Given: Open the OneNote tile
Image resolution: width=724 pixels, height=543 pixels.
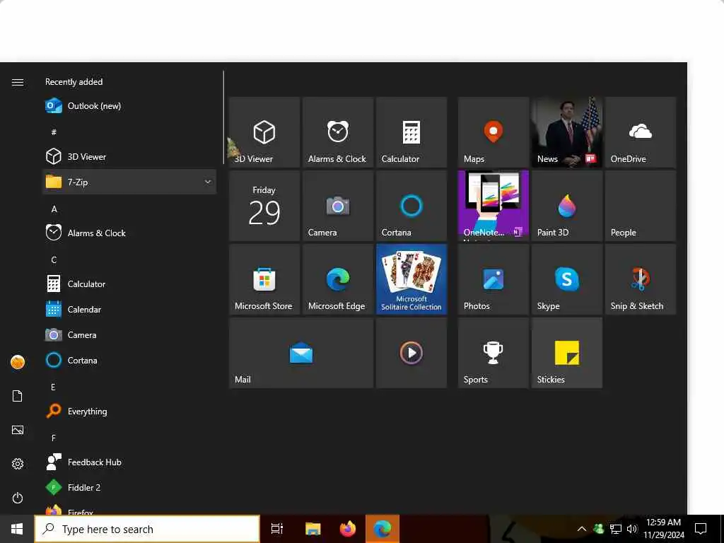Looking at the screenshot, I should 493,206.
